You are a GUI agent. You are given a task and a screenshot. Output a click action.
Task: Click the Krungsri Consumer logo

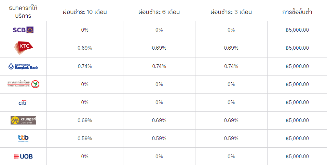(x=23, y=120)
